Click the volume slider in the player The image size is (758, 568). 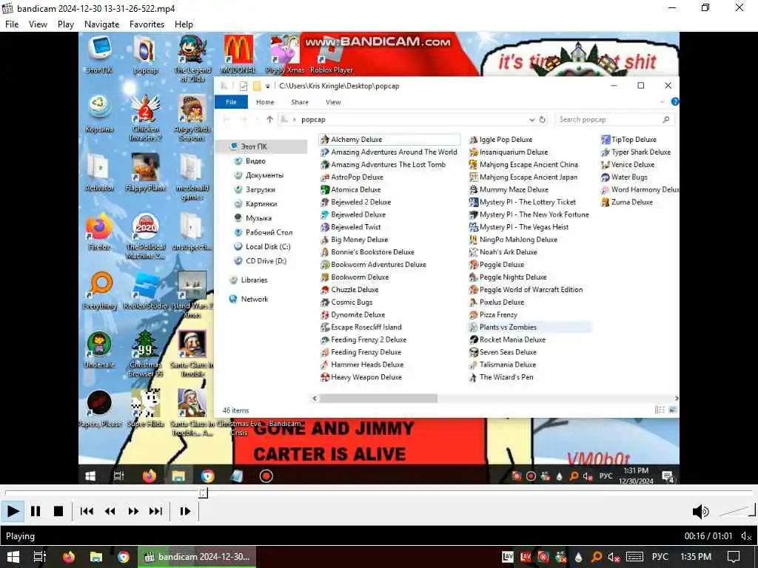(x=737, y=510)
